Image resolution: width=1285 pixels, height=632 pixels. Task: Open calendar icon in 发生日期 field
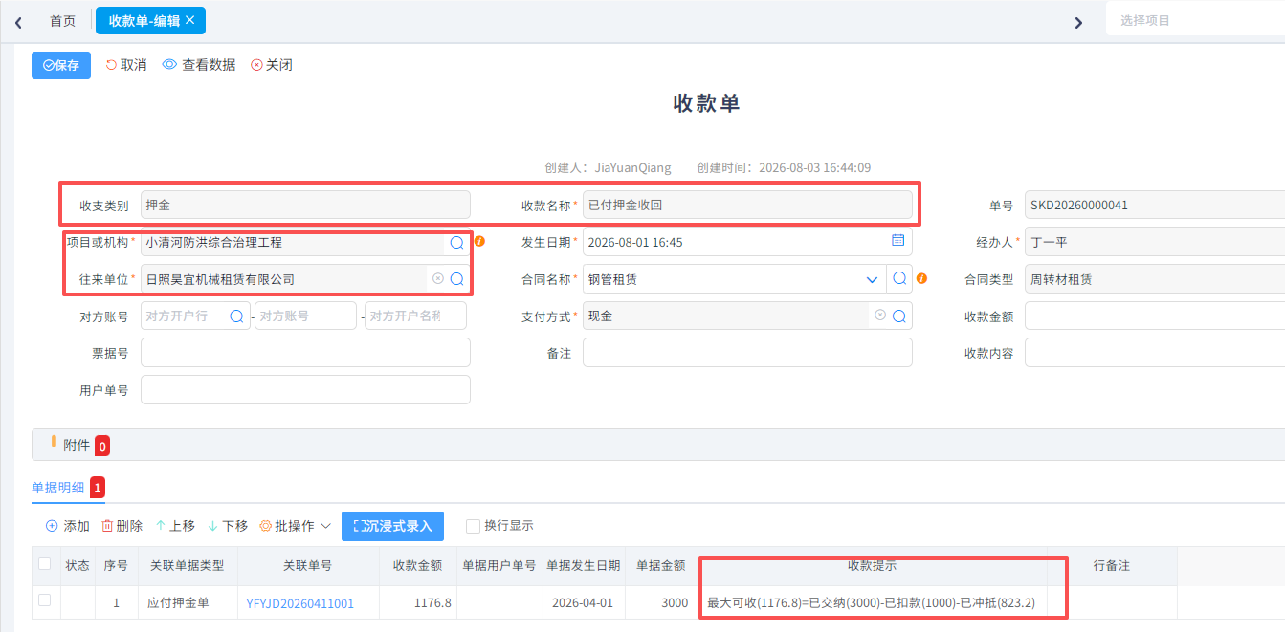[897, 240]
